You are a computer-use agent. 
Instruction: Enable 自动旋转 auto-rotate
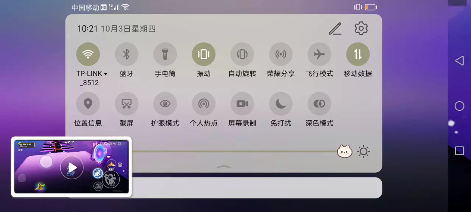coord(242,54)
